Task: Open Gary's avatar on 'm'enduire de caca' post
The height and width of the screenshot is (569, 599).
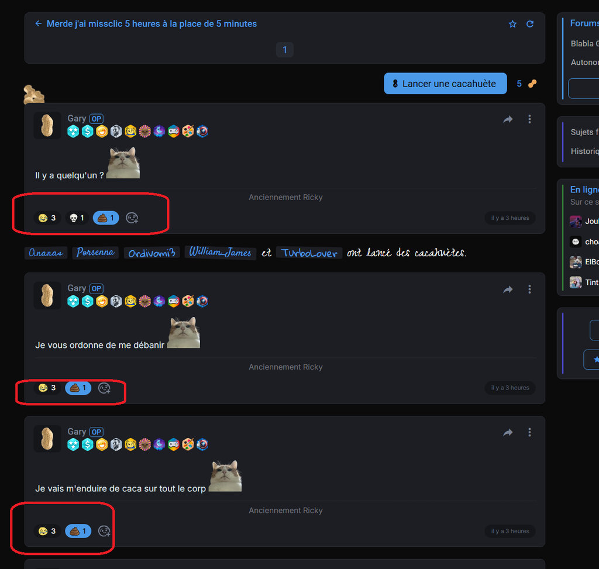Action: [47, 439]
